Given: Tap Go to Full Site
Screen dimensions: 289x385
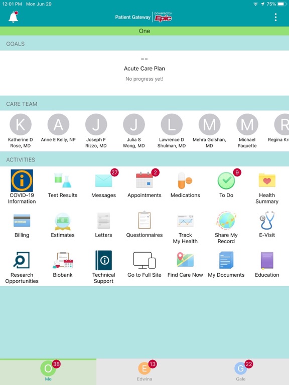Looking at the screenshot, I should point(144,265).
